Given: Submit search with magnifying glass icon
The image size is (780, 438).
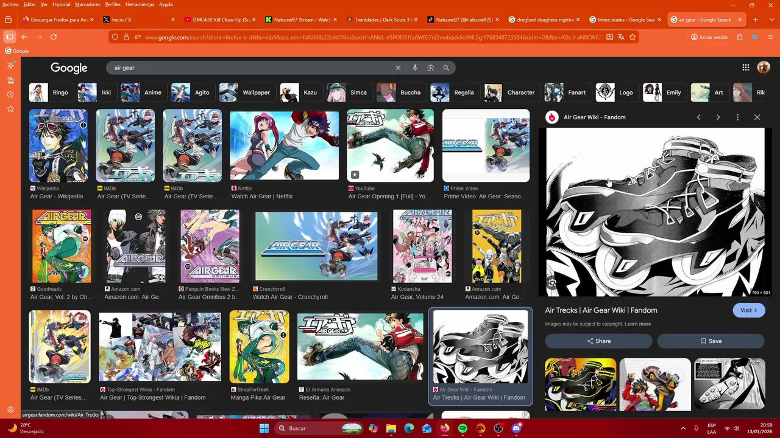Looking at the screenshot, I should [x=446, y=68].
